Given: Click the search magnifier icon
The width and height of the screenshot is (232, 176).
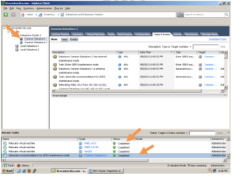Looking at the screenshot, I should coord(226,15).
